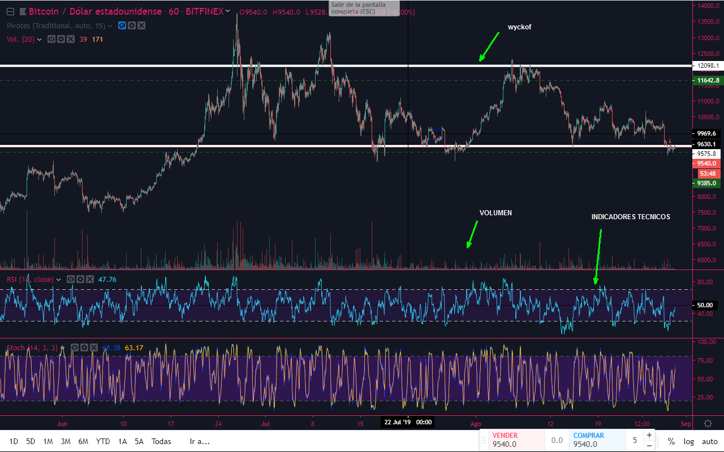Show all data with Todas range

(x=161, y=441)
